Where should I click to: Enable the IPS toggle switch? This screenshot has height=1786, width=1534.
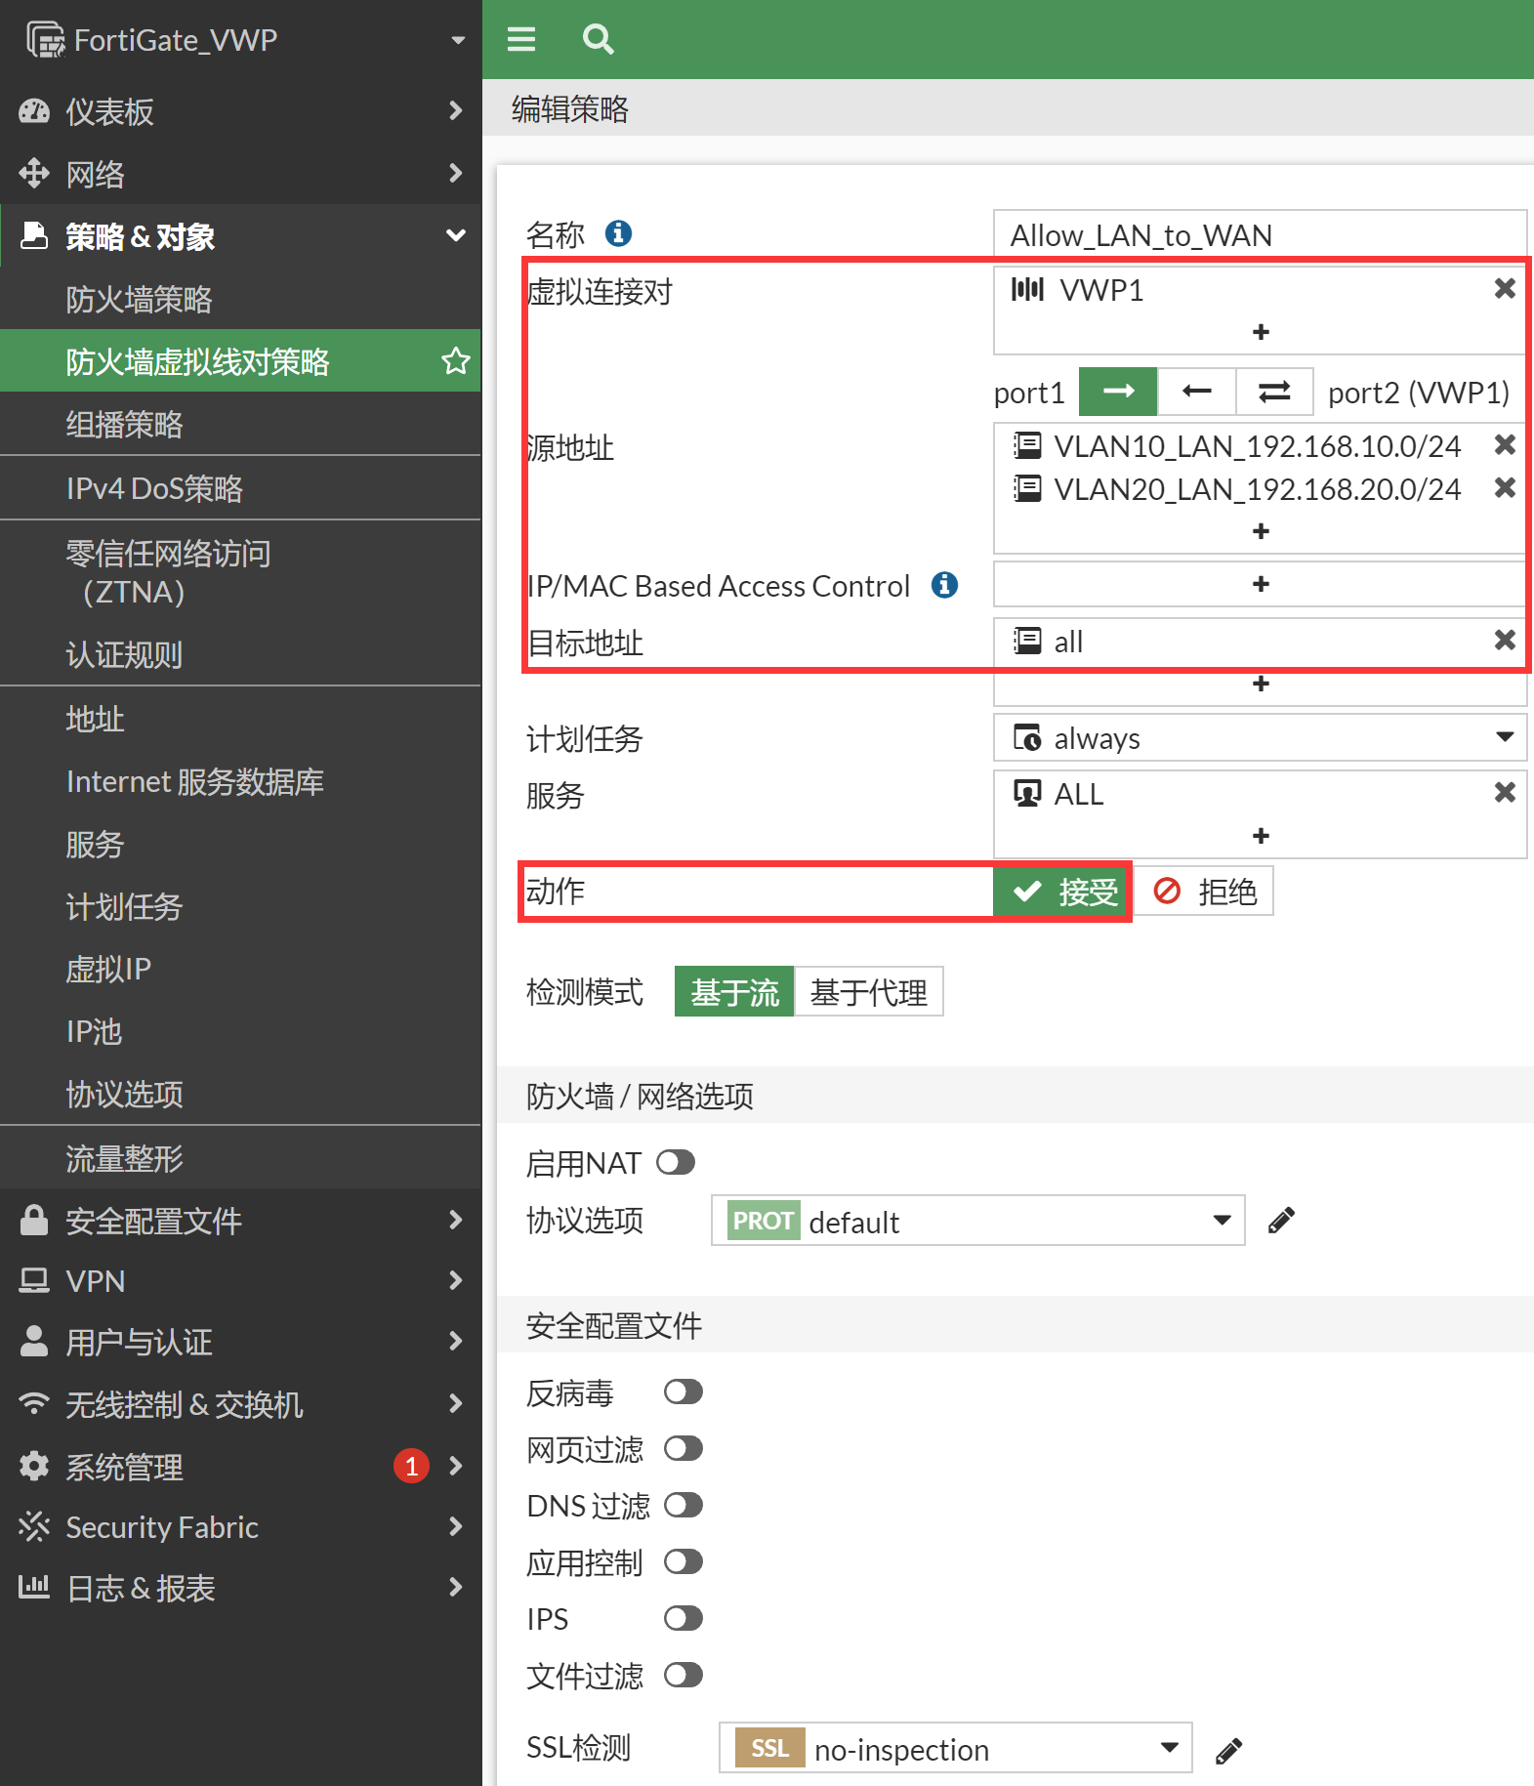pos(684,1619)
